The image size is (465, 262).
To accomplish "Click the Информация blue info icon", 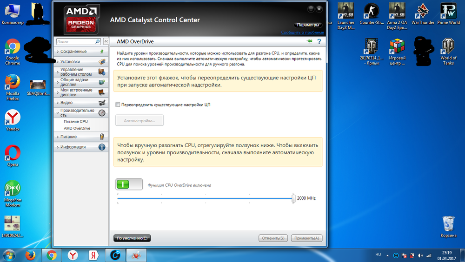I will coord(102,147).
